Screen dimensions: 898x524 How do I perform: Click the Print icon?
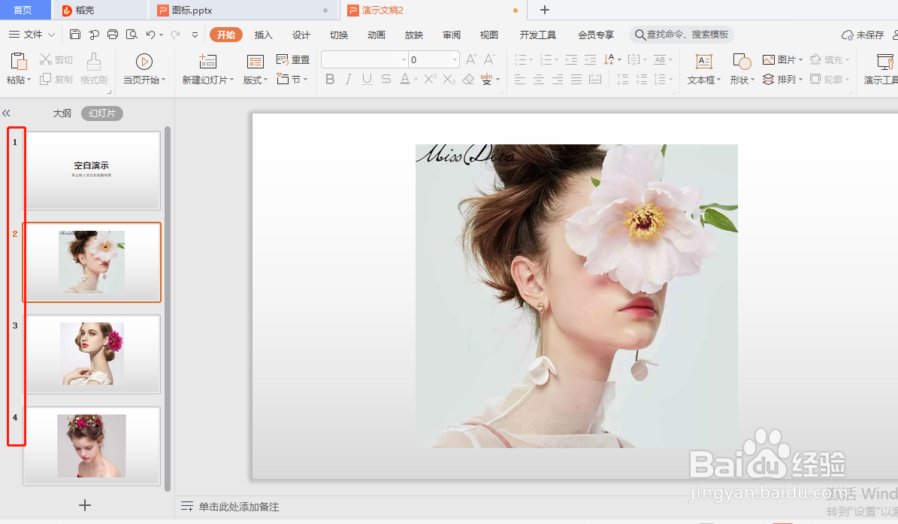[113, 35]
